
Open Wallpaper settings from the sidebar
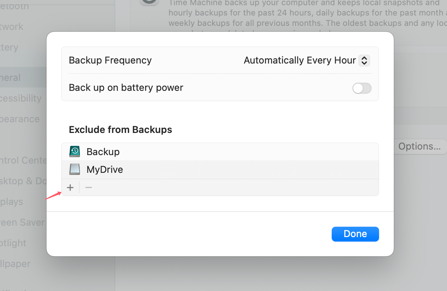tap(15, 264)
